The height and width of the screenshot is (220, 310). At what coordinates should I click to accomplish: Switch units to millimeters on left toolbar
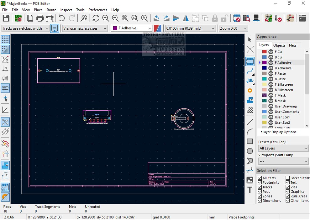coord(5,88)
